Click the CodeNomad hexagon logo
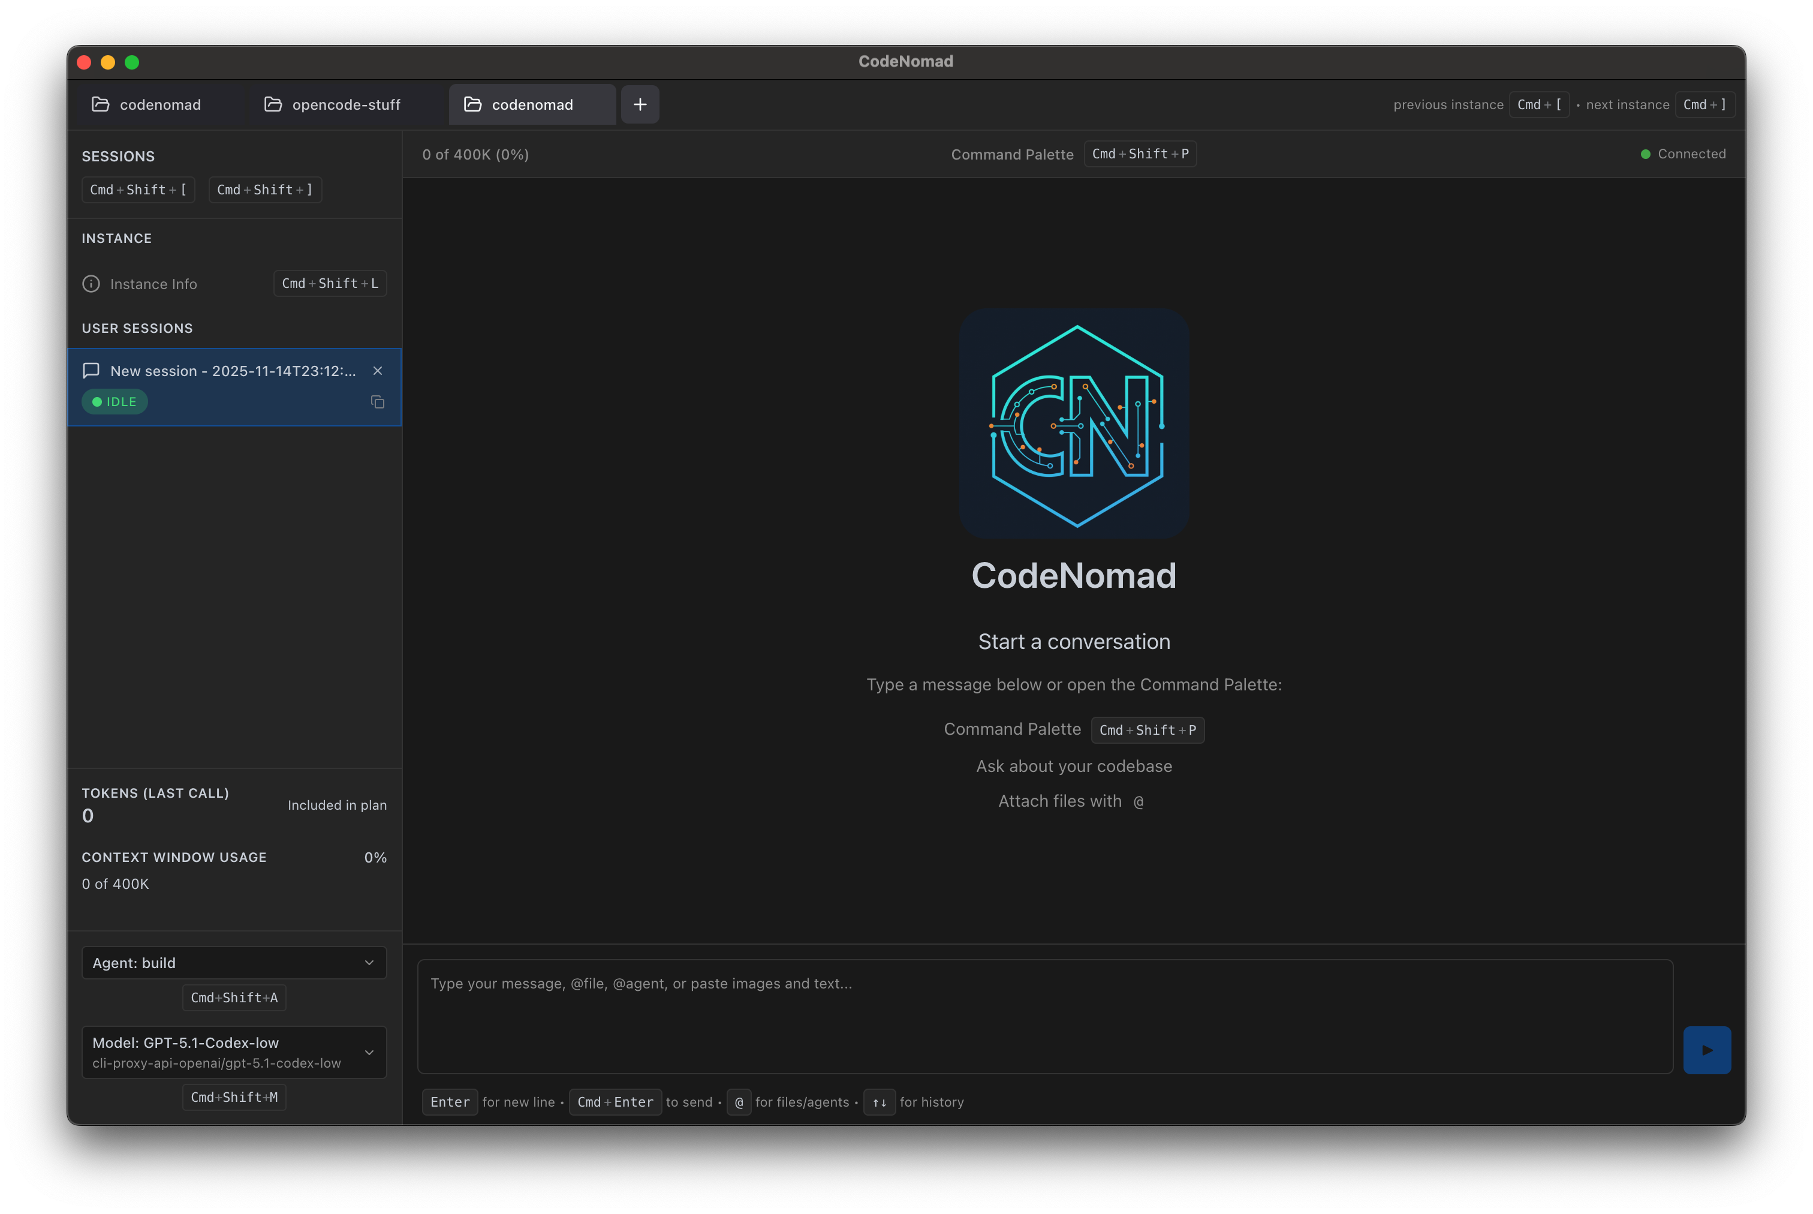 [x=1074, y=424]
